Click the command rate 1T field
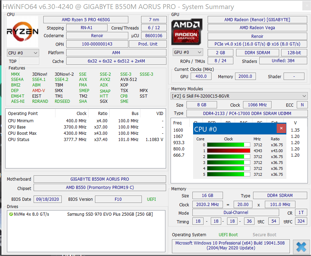The height and width of the screenshot is (256, 311). pos(301,213)
